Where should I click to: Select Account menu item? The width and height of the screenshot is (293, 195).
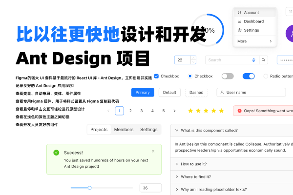[255, 13]
